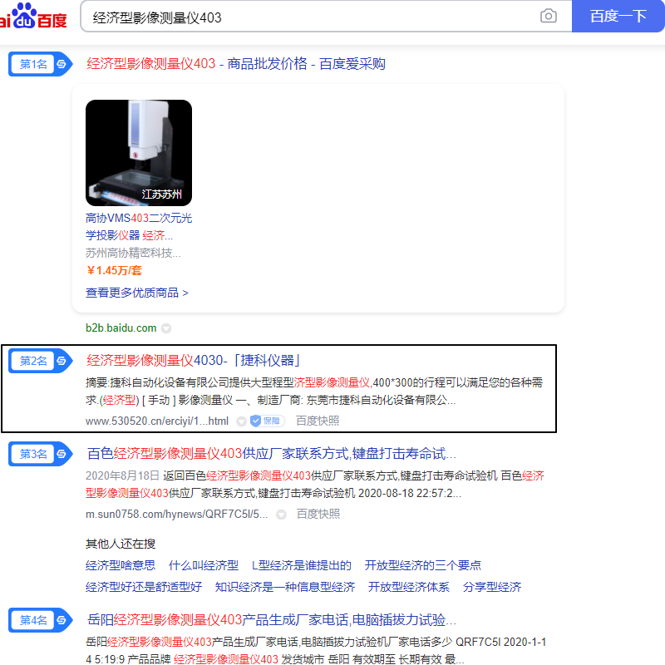Open the measuring instrument product thumbnail
The width and height of the screenshot is (665, 665).
(x=139, y=153)
